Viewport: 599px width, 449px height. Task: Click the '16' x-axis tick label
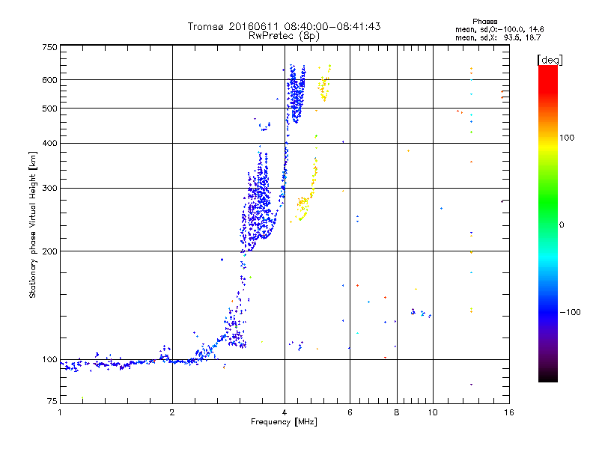pyautogui.click(x=509, y=412)
